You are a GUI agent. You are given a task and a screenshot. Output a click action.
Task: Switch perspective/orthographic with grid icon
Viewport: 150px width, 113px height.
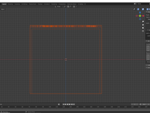[143, 31]
